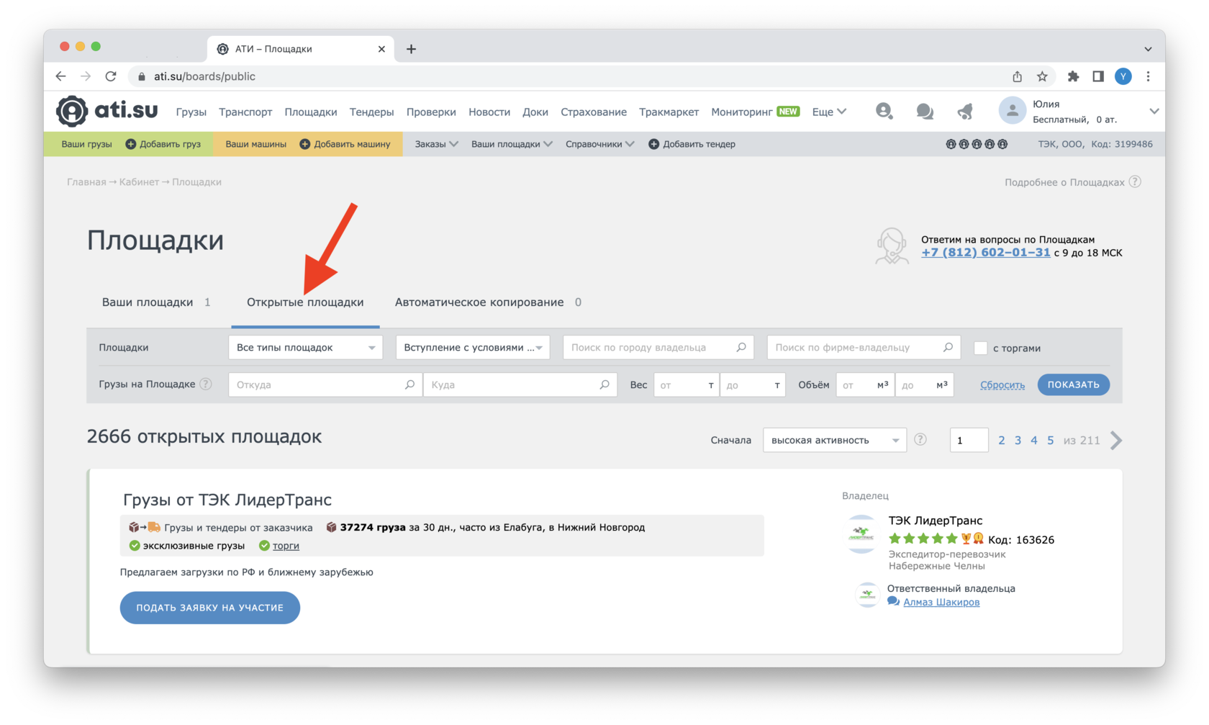Click the search icon in city owner field
Screen dimensions: 1209x725
tap(741, 347)
